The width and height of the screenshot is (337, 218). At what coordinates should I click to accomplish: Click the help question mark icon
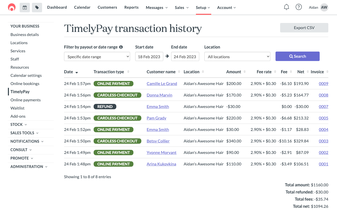click(x=299, y=7)
